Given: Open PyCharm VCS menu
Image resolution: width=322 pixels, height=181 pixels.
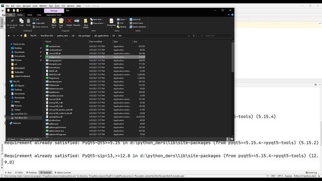Looking at the screenshot, I should pos(63,6).
